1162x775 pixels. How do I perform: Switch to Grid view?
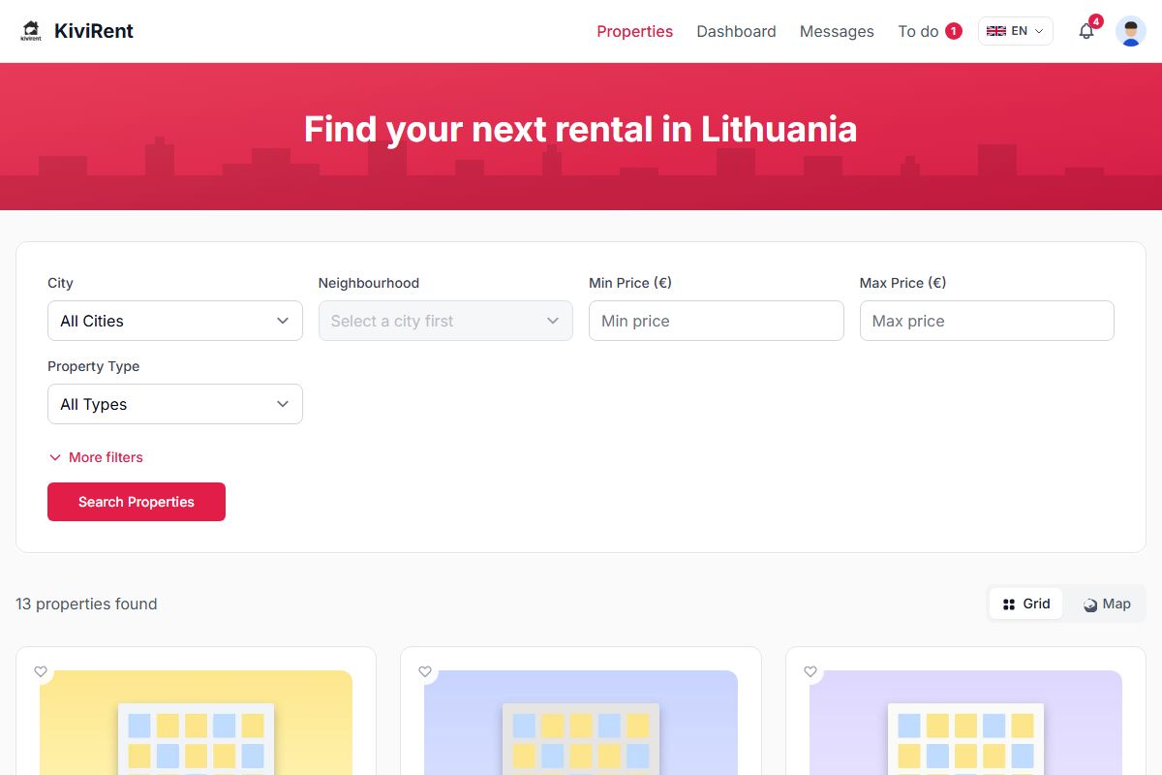coord(1025,604)
